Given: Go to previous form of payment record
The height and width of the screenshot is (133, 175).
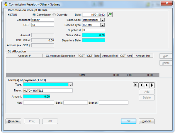Looking at the screenshot, I should click(141, 85).
